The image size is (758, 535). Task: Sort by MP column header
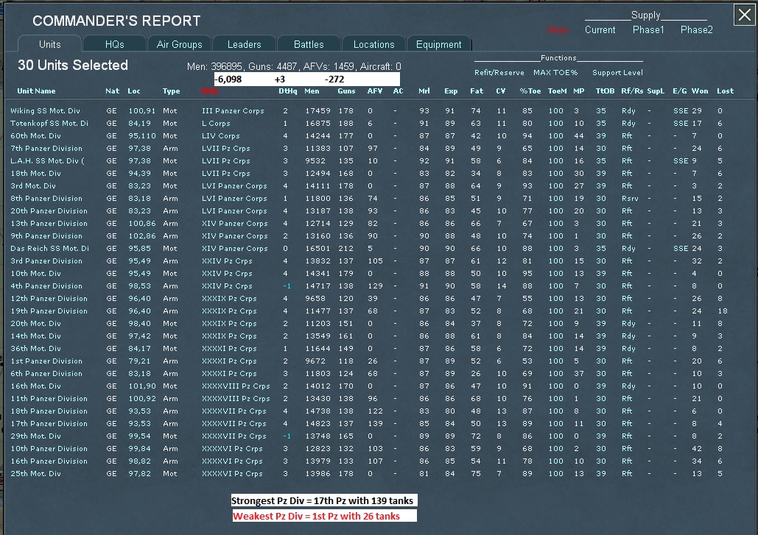(x=579, y=91)
